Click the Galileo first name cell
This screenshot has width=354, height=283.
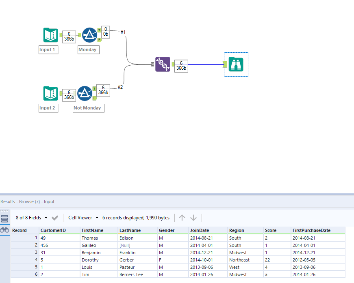tap(99, 245)
